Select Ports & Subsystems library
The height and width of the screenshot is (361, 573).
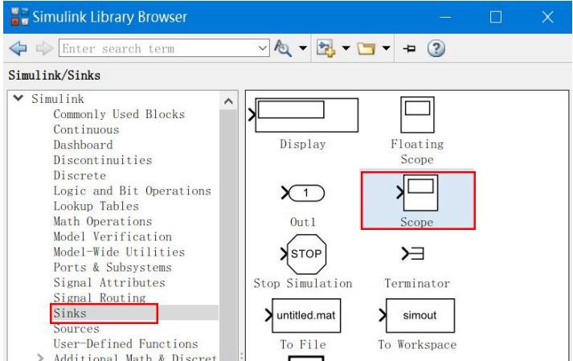[113, 268]
